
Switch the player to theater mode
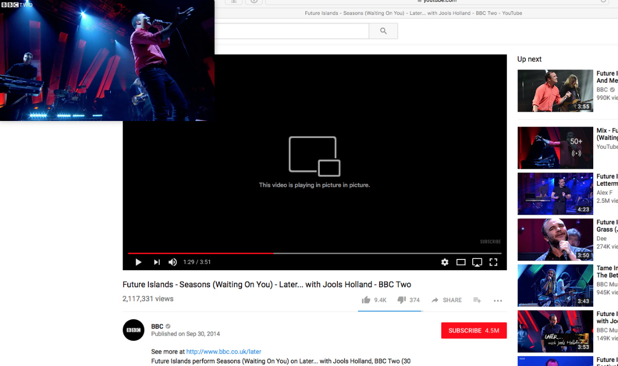(461, 262)
